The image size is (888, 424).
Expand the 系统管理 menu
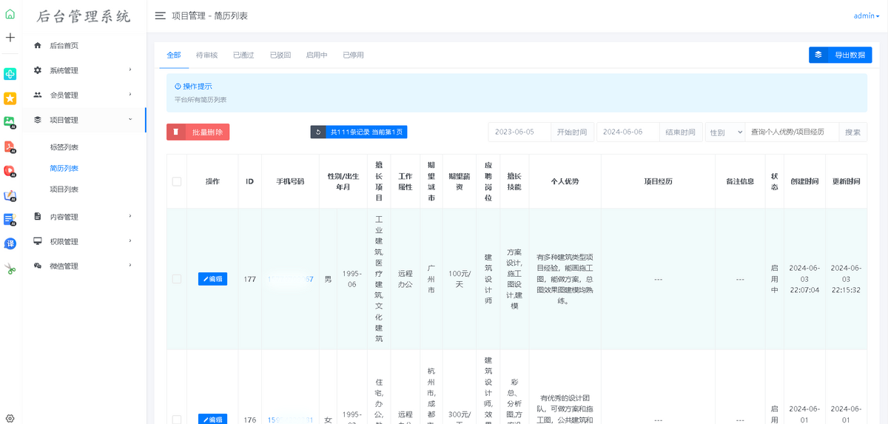[84, 70]
